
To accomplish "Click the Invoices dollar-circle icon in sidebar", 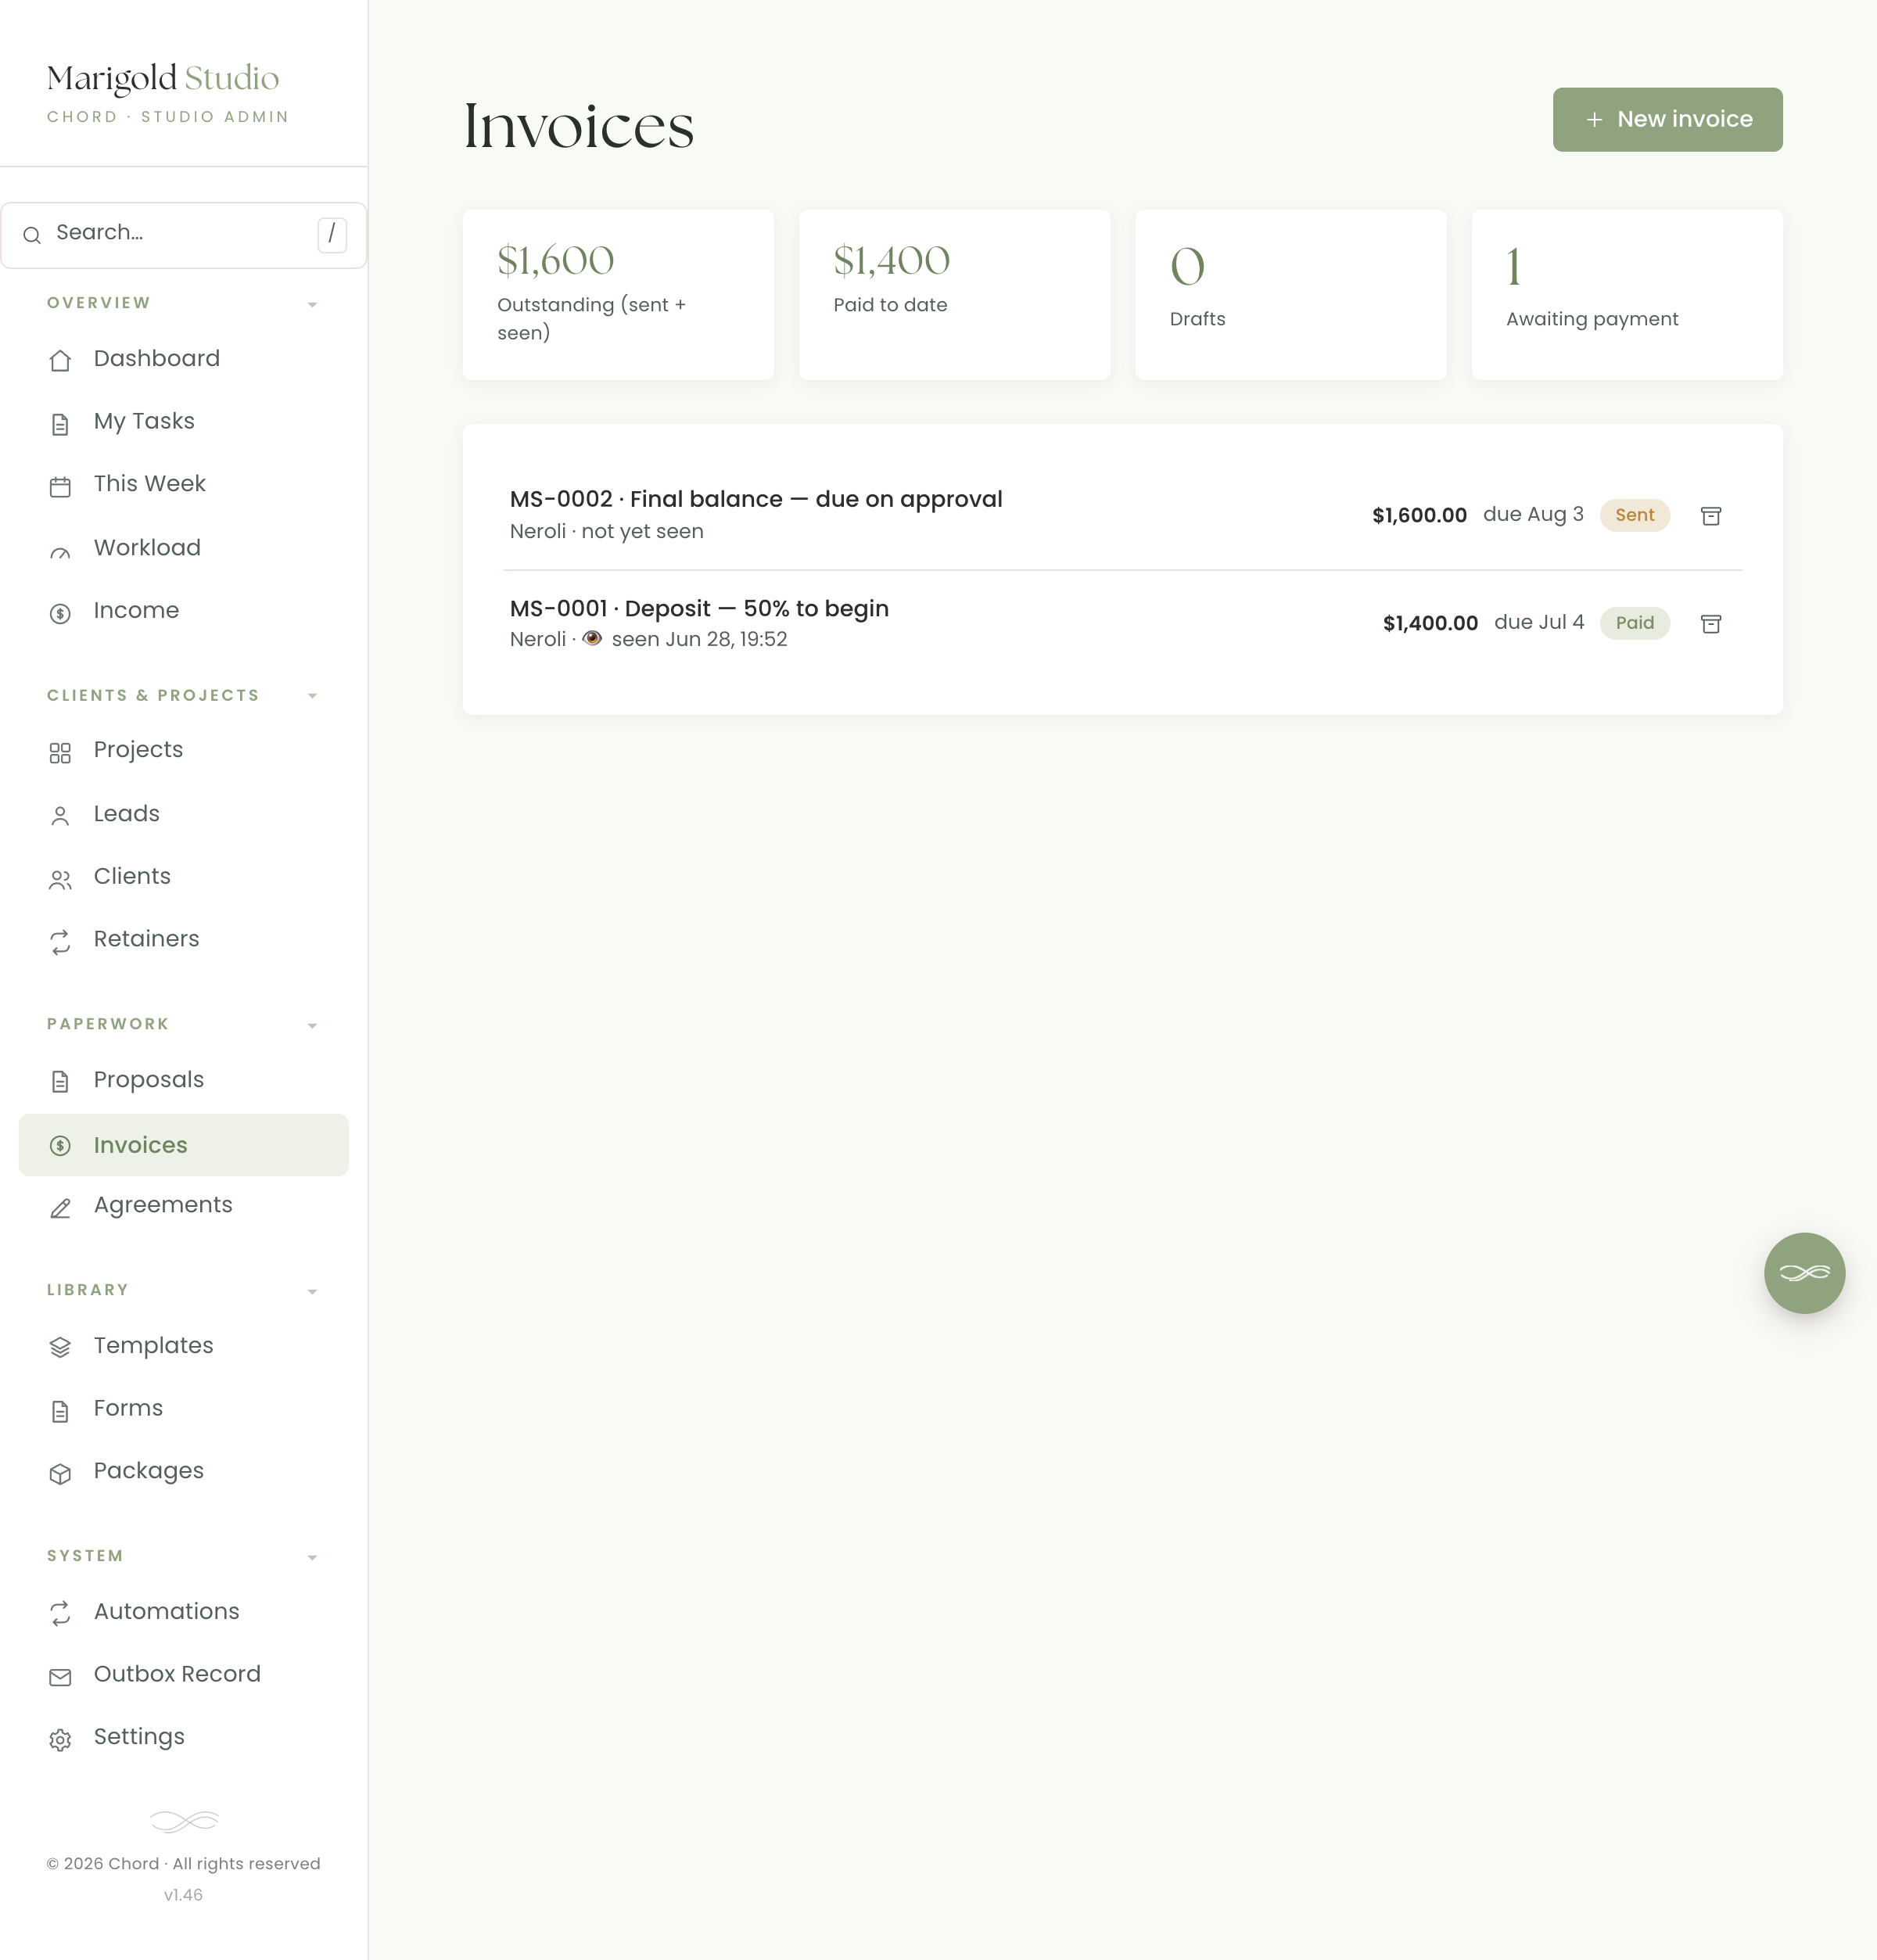I will [x=60, y=1145].
